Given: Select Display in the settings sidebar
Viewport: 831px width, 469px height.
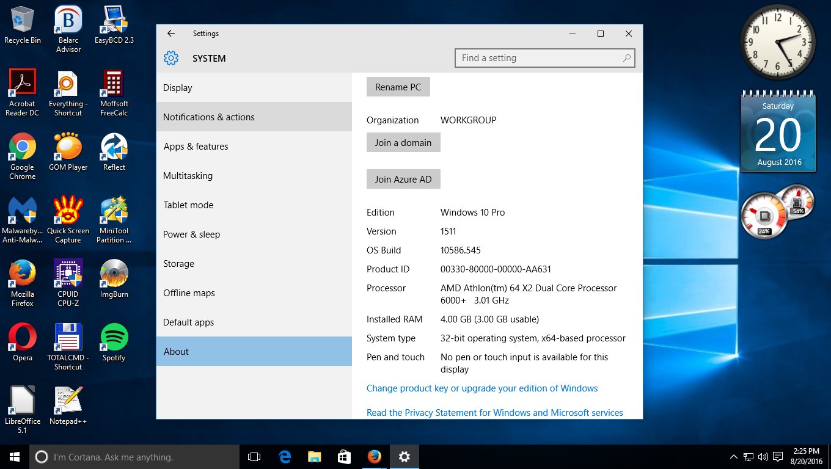Looking at the screenshot, I should pyautogui.click(x=178, y=88).
